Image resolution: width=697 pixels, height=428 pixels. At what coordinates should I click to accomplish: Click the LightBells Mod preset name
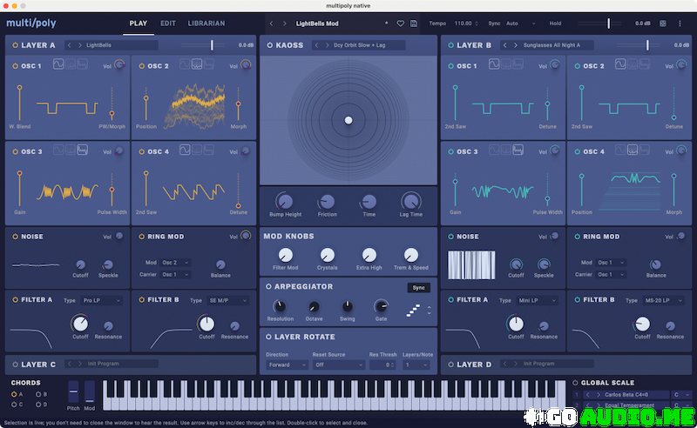pyautogui.click(x=317, y=23)
